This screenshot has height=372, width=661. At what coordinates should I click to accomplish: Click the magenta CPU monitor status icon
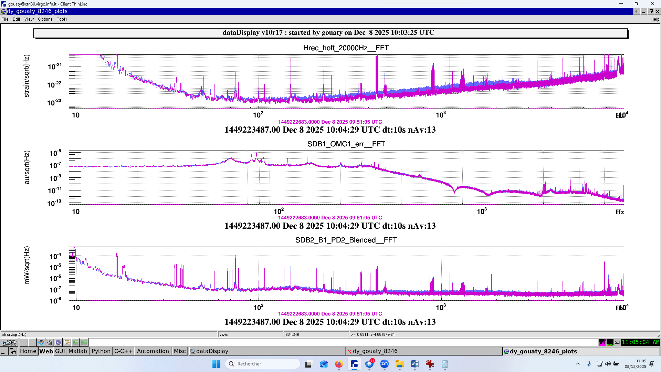(602, 342)
